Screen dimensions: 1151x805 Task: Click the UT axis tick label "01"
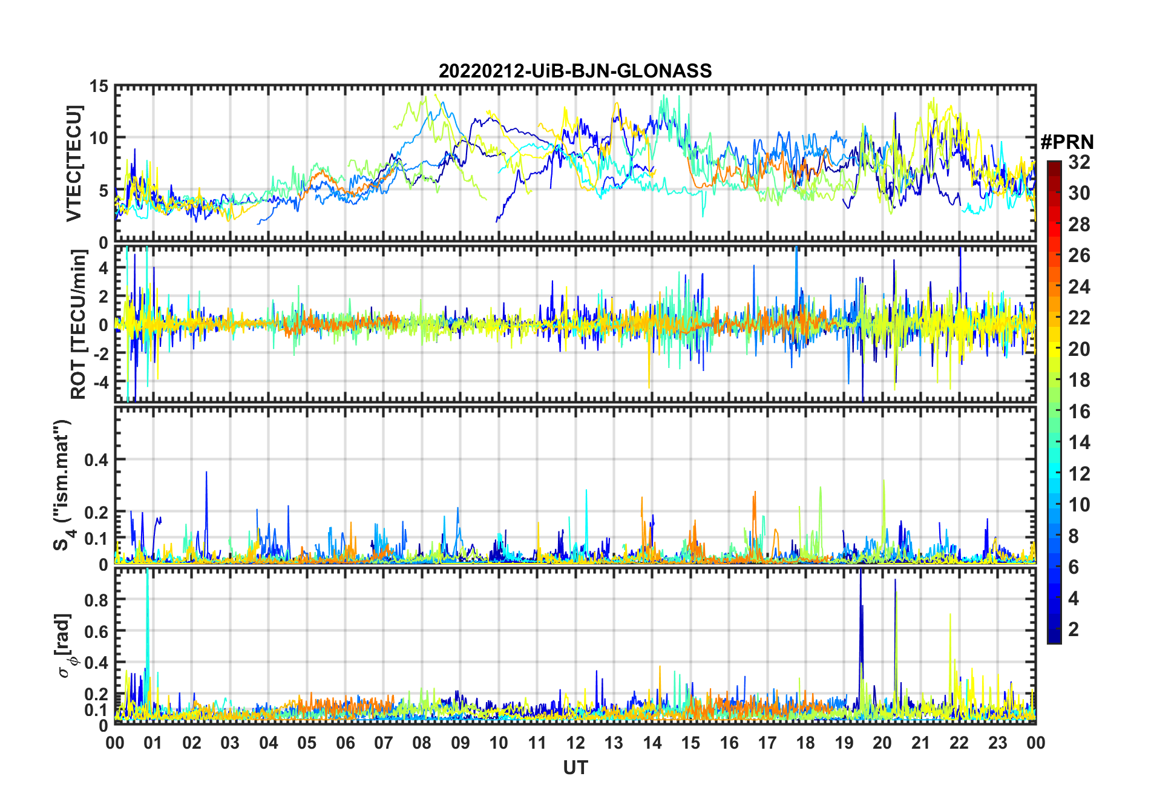pyautogui.click(x=153, y=743)
